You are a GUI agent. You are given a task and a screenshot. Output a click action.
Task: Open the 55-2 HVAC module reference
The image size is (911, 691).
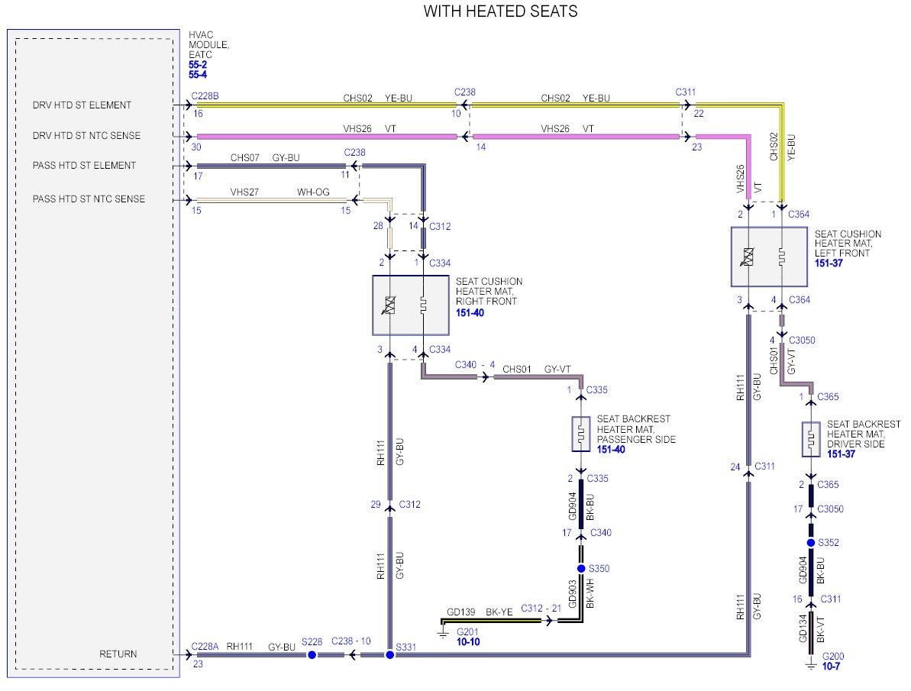[x=198, y=66]
